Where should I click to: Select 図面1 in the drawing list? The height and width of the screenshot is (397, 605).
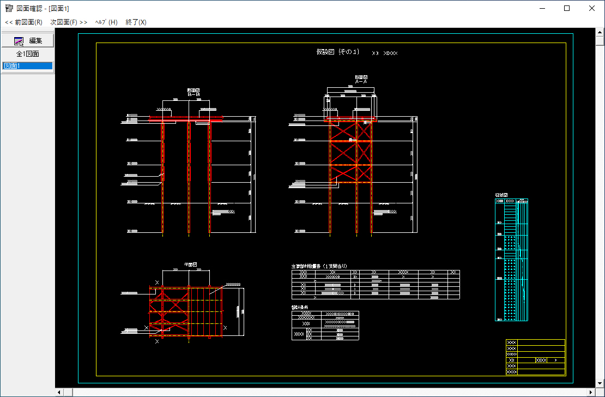coord(27,66)
